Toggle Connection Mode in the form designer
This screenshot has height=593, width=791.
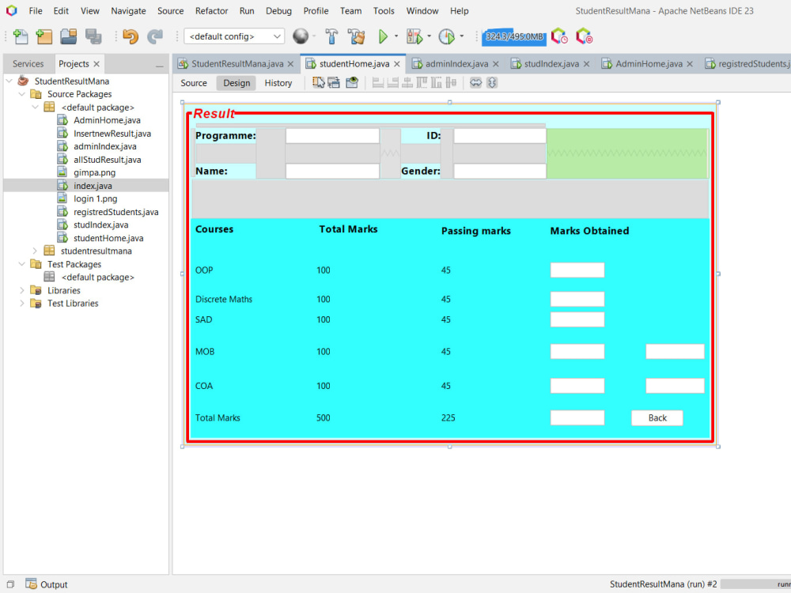(334, 83)
